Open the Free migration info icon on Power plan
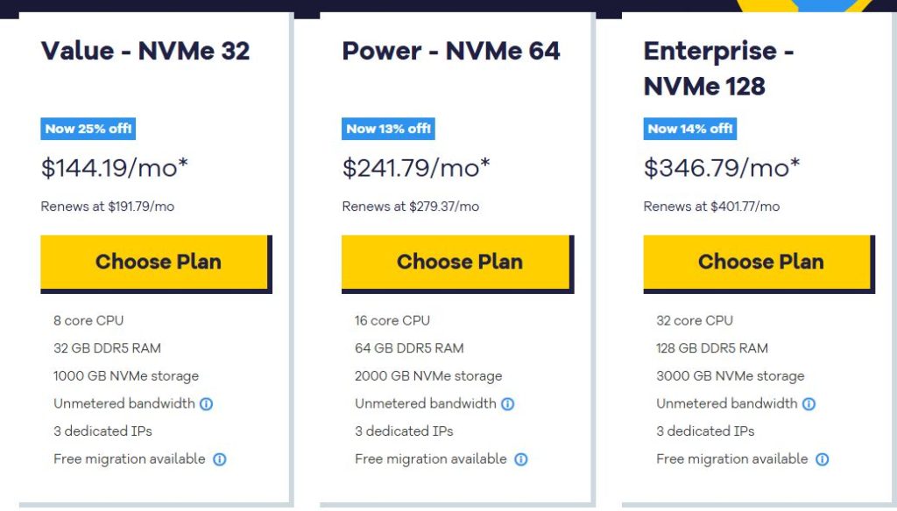Image resolution: width=897 pixels, height=511 pixels. point(521,458)
